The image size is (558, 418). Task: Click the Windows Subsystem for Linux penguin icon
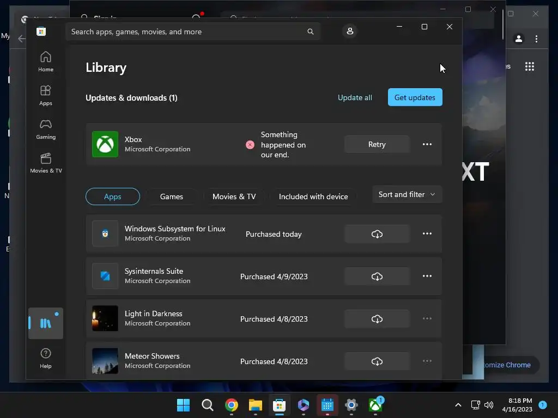[105, 233]
